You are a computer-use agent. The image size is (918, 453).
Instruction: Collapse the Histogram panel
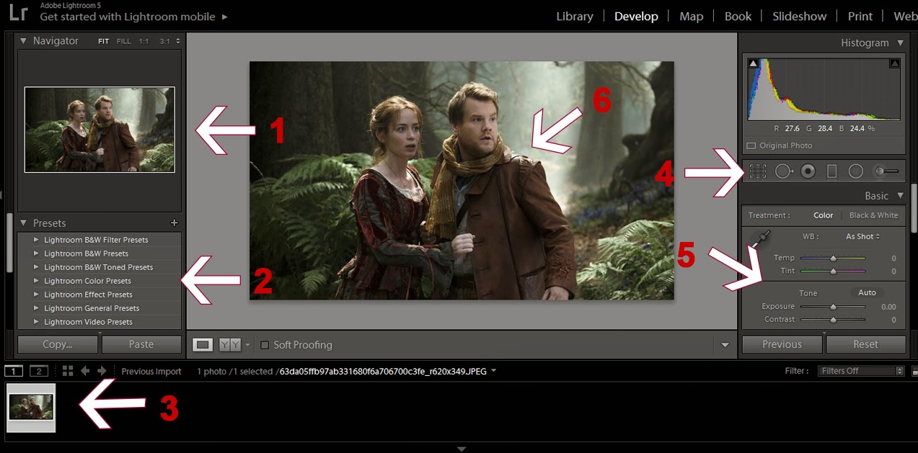point(900,42)
